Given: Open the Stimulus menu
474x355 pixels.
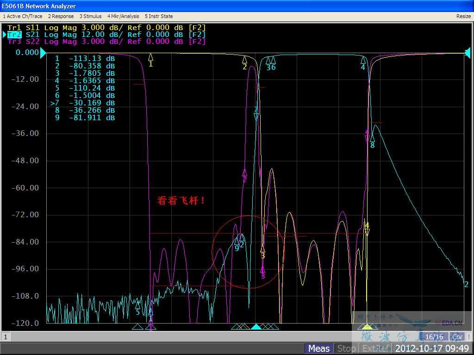Looking at the screenshot, I should pos(90,16).
